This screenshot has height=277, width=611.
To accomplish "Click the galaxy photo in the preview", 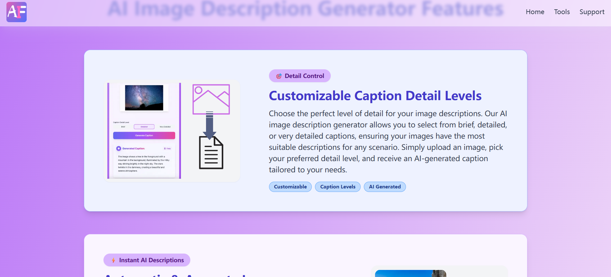I will coord(144,98).
